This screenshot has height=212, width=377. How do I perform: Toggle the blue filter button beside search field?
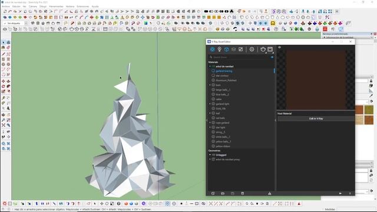tap(272, 57)
